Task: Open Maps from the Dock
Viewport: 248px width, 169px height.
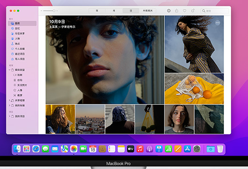Action: click(64, 149)
